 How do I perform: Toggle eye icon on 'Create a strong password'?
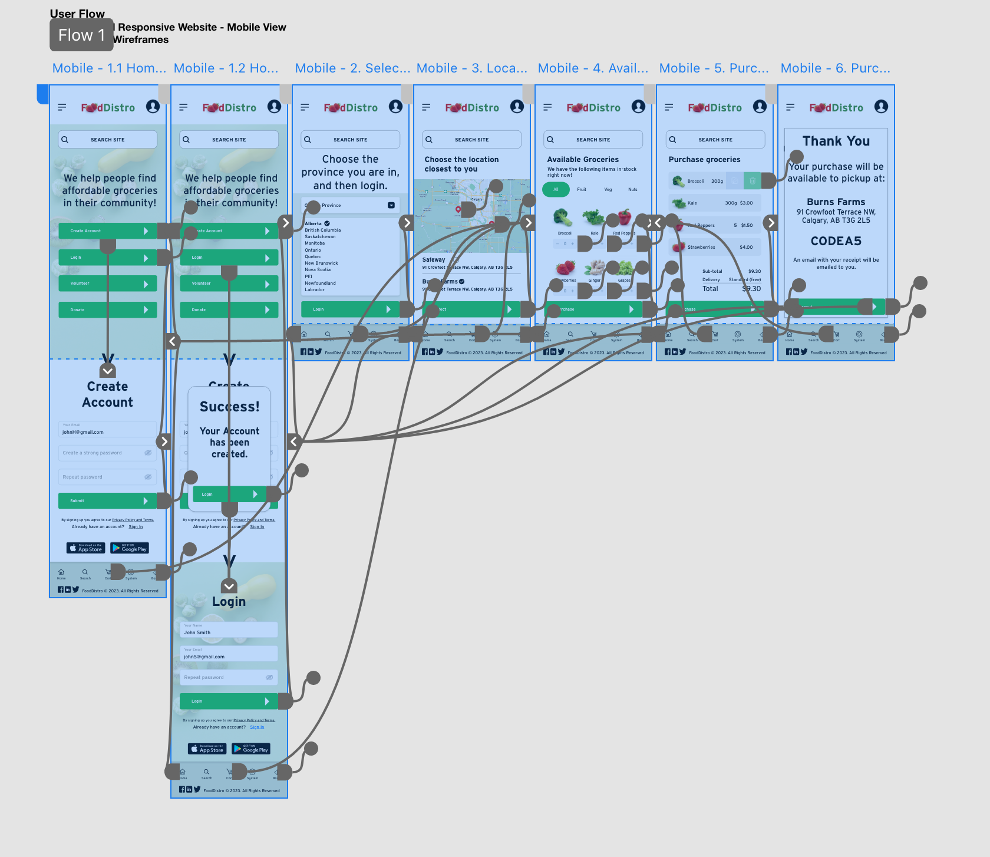(148, 453)
